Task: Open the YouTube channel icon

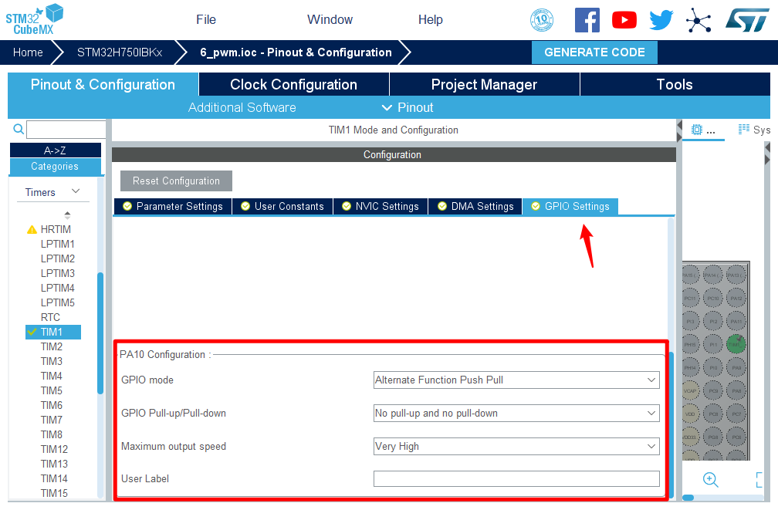Action: (624, 20)
